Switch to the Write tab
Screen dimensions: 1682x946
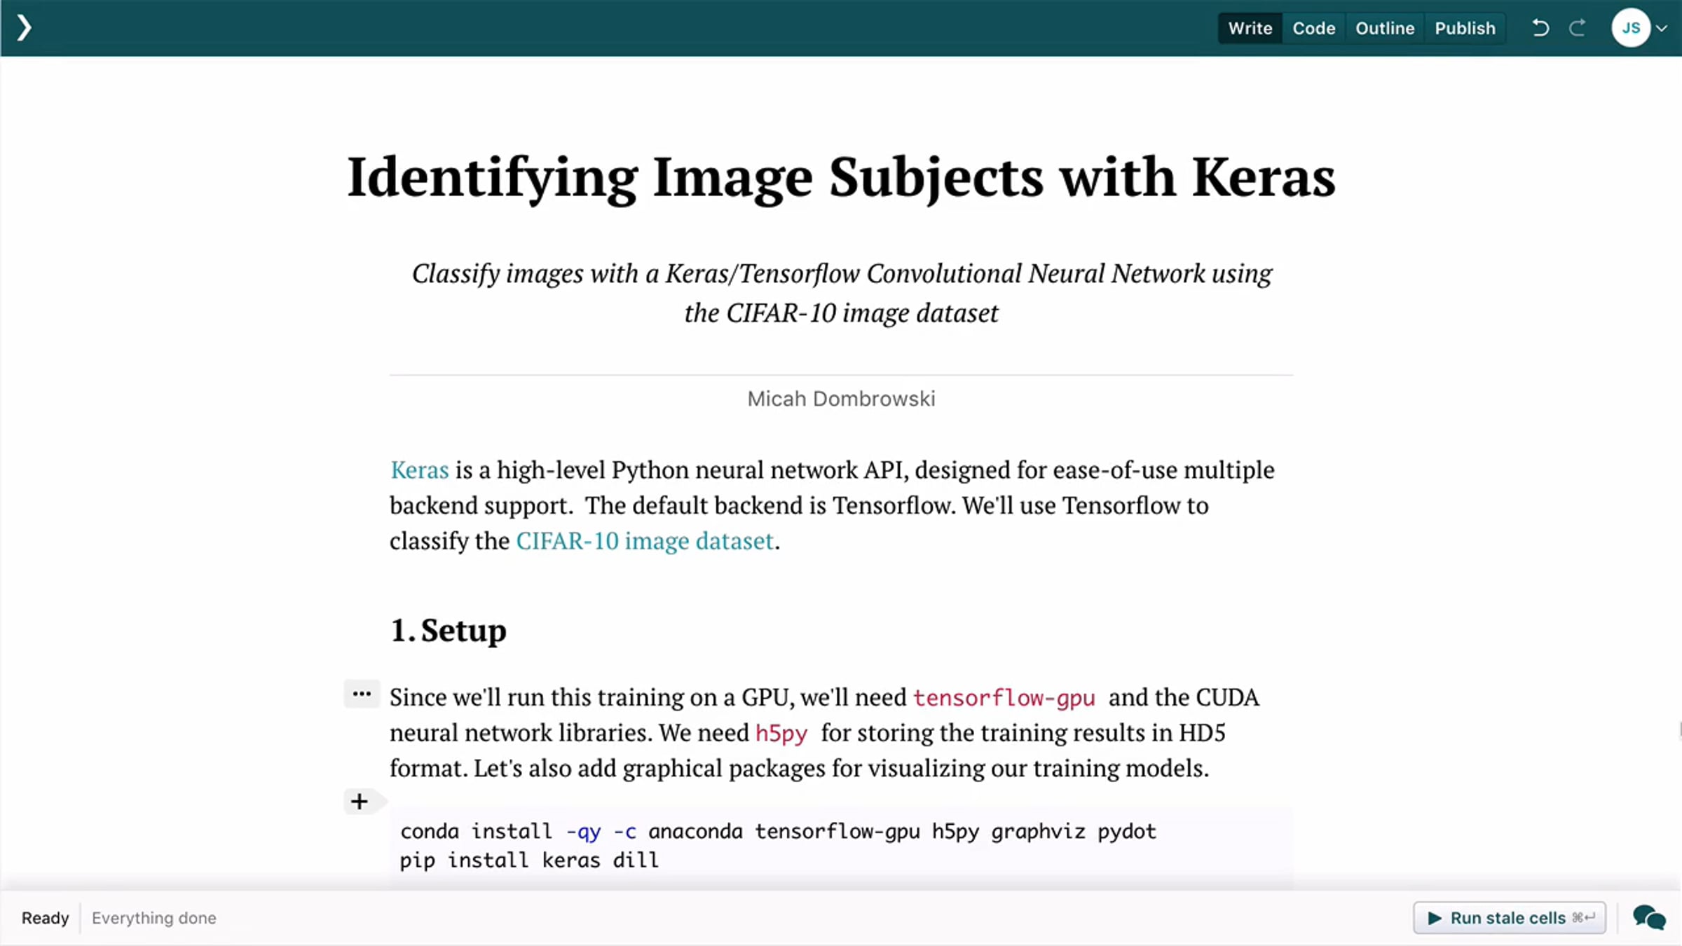pos(1250,28)
